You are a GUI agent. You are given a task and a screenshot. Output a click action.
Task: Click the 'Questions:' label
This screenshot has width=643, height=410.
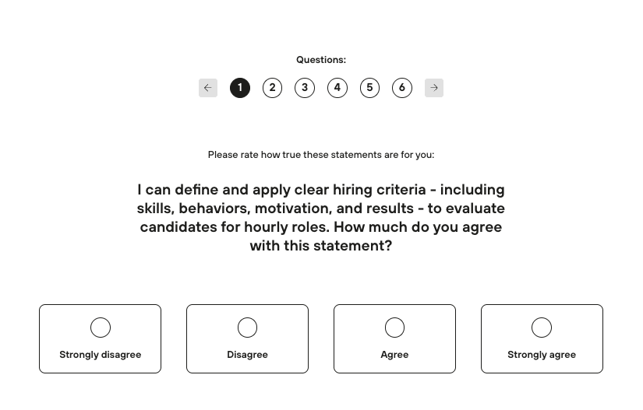tap(321, 60)
